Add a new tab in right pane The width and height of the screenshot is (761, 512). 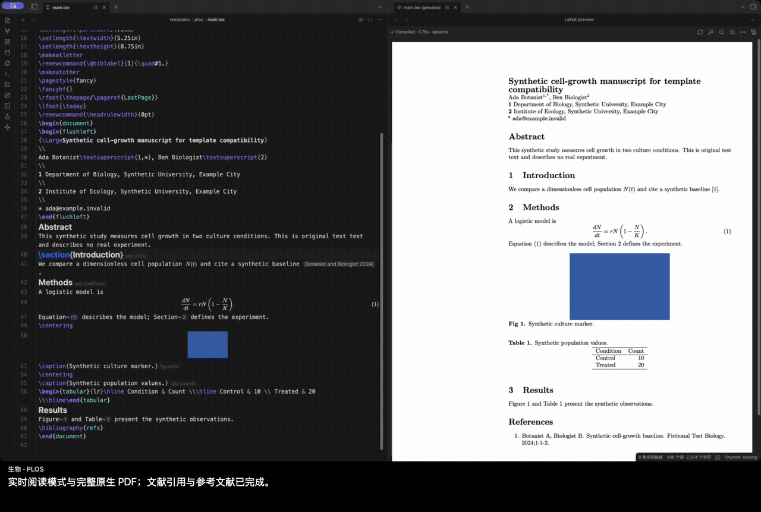(467, 7)
